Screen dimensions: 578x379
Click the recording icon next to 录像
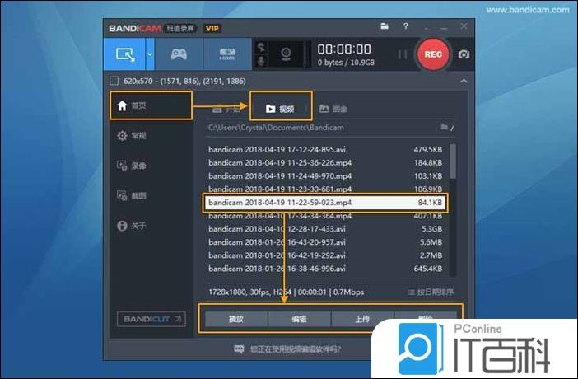tap(122, 166)
